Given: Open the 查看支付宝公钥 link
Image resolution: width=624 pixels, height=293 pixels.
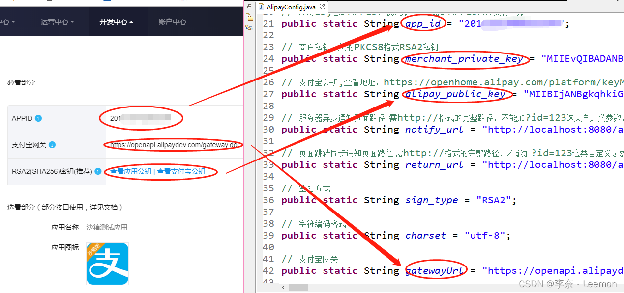Looking at the screenshot, I should coord(180,171).
